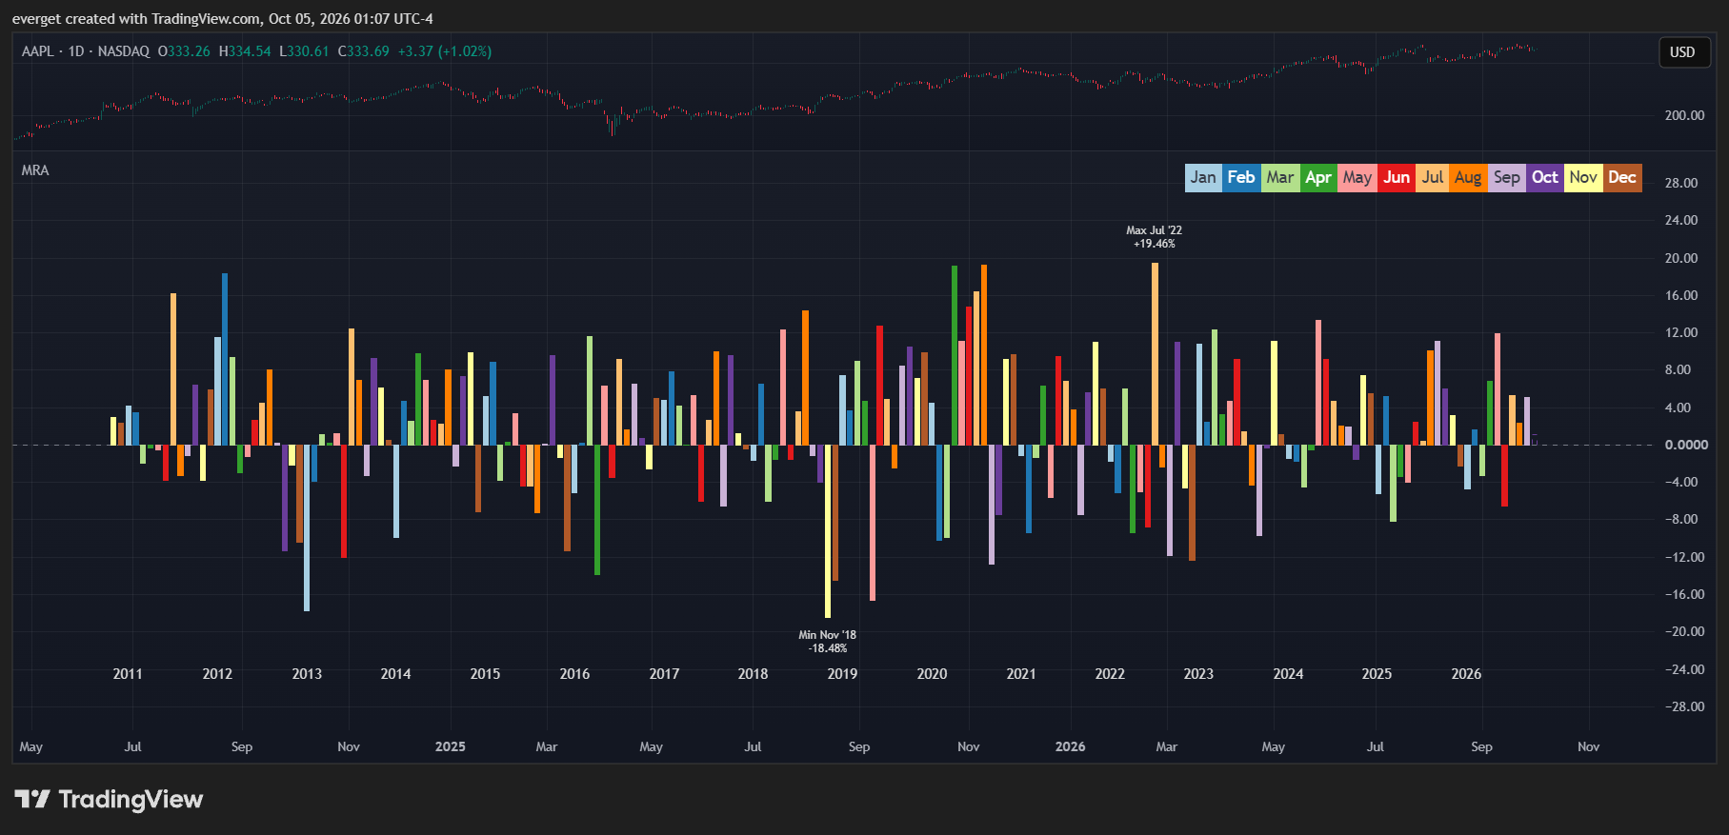Click the 2026 year label in chart
The width and height of the screenshot is (1729, 835).
coord(1466,674)
